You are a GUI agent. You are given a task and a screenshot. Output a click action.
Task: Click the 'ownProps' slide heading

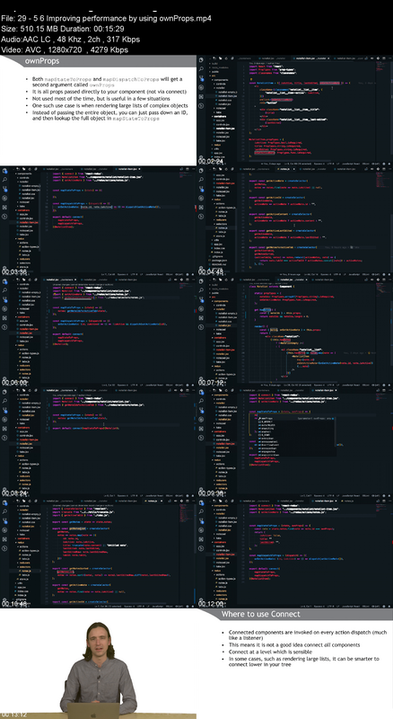(41, 61)
